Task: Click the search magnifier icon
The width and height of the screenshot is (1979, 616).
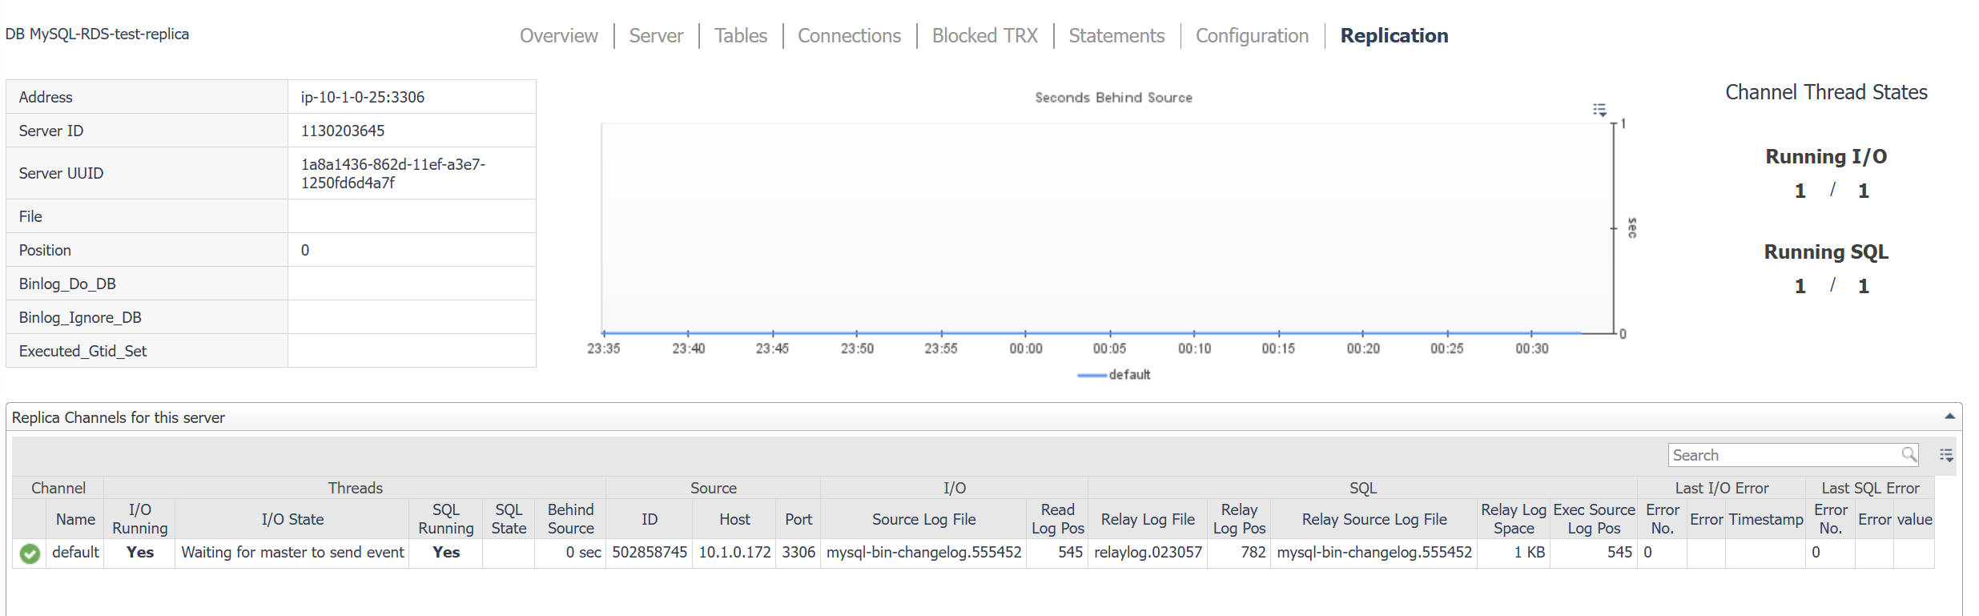Action: [1909, 455]
